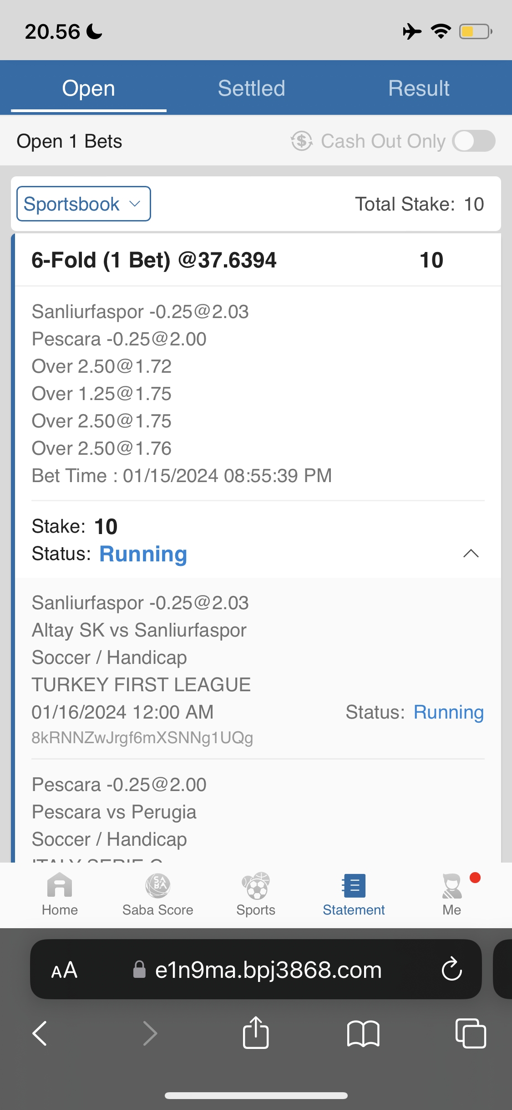This screenshot has width=512, height=1110.
Task: Switch to the Result tab
Action: (419, 88)
